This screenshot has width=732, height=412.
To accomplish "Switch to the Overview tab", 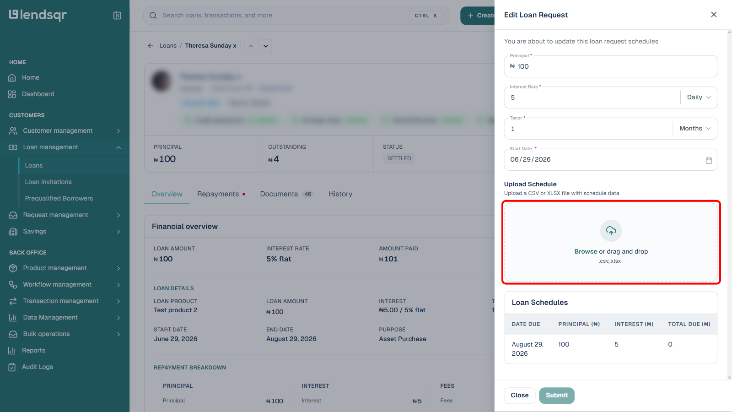I will point(167,194).
